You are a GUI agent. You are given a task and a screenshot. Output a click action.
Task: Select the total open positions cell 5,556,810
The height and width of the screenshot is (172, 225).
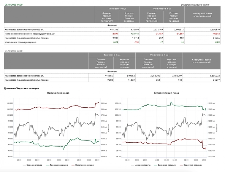(214, 30)
